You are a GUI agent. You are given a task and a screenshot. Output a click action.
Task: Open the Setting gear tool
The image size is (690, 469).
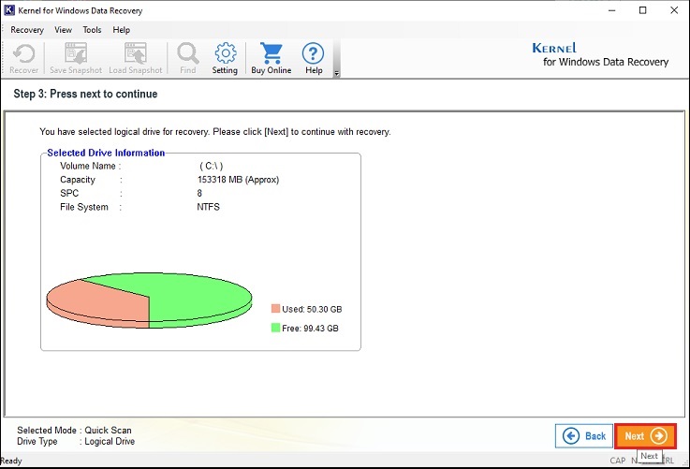[x=225, y=58]
